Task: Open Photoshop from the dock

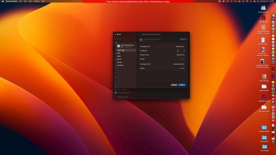Action: pos(273,76)
